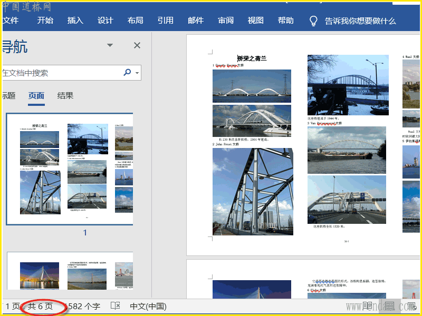Switch to Print Layout view icon

click(389, 306)
